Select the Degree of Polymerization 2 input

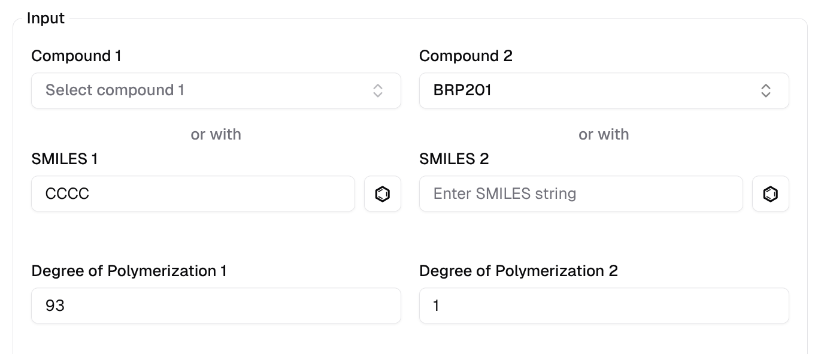[604, 305]
